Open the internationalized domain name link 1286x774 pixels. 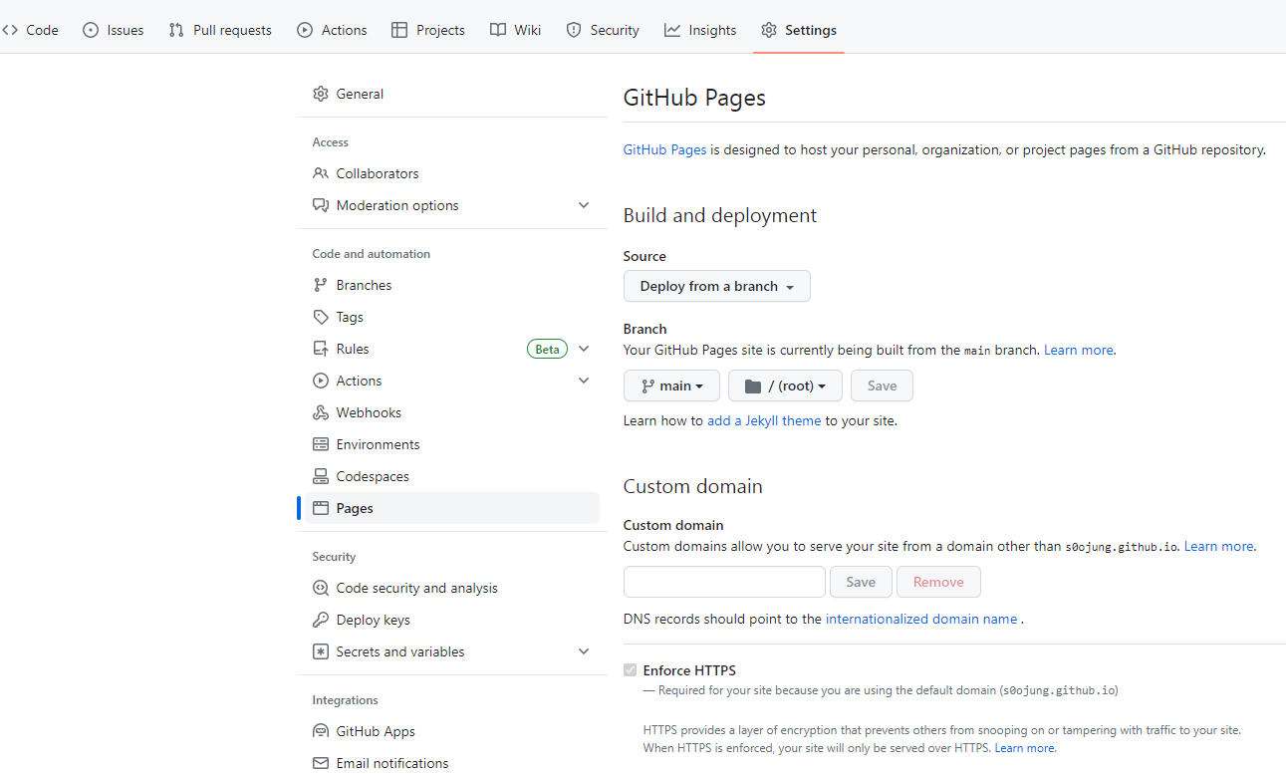click(921, 619)
